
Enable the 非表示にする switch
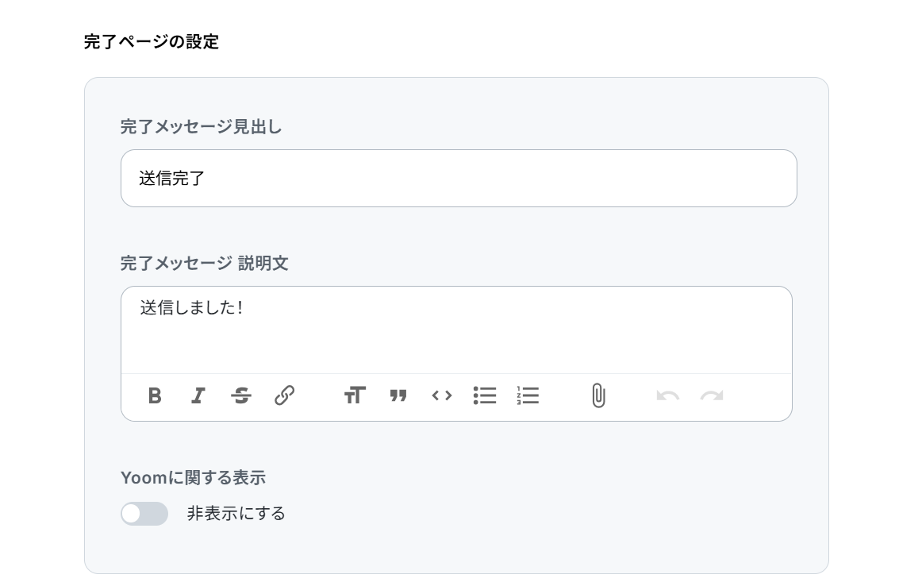pos(144,514)
